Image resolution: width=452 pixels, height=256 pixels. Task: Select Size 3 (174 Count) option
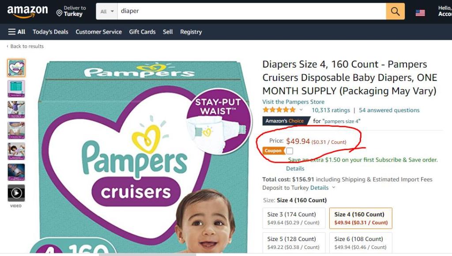coord(294,218)
